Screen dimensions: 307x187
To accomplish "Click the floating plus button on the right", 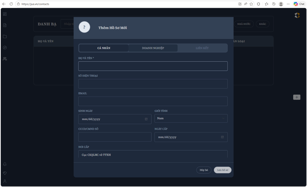I will point(297,97).
